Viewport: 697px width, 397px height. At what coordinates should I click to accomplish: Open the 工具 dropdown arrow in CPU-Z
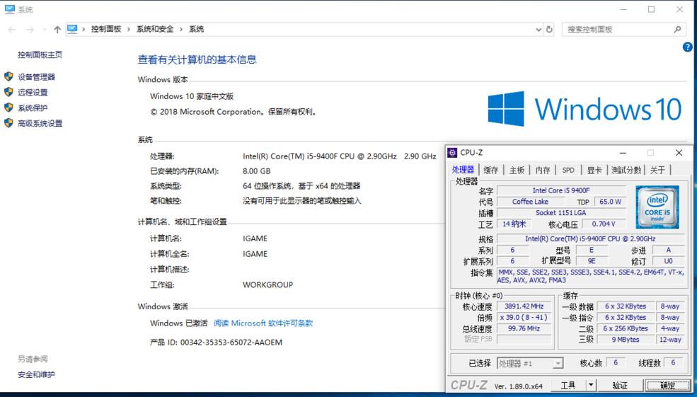pos(591,385)
